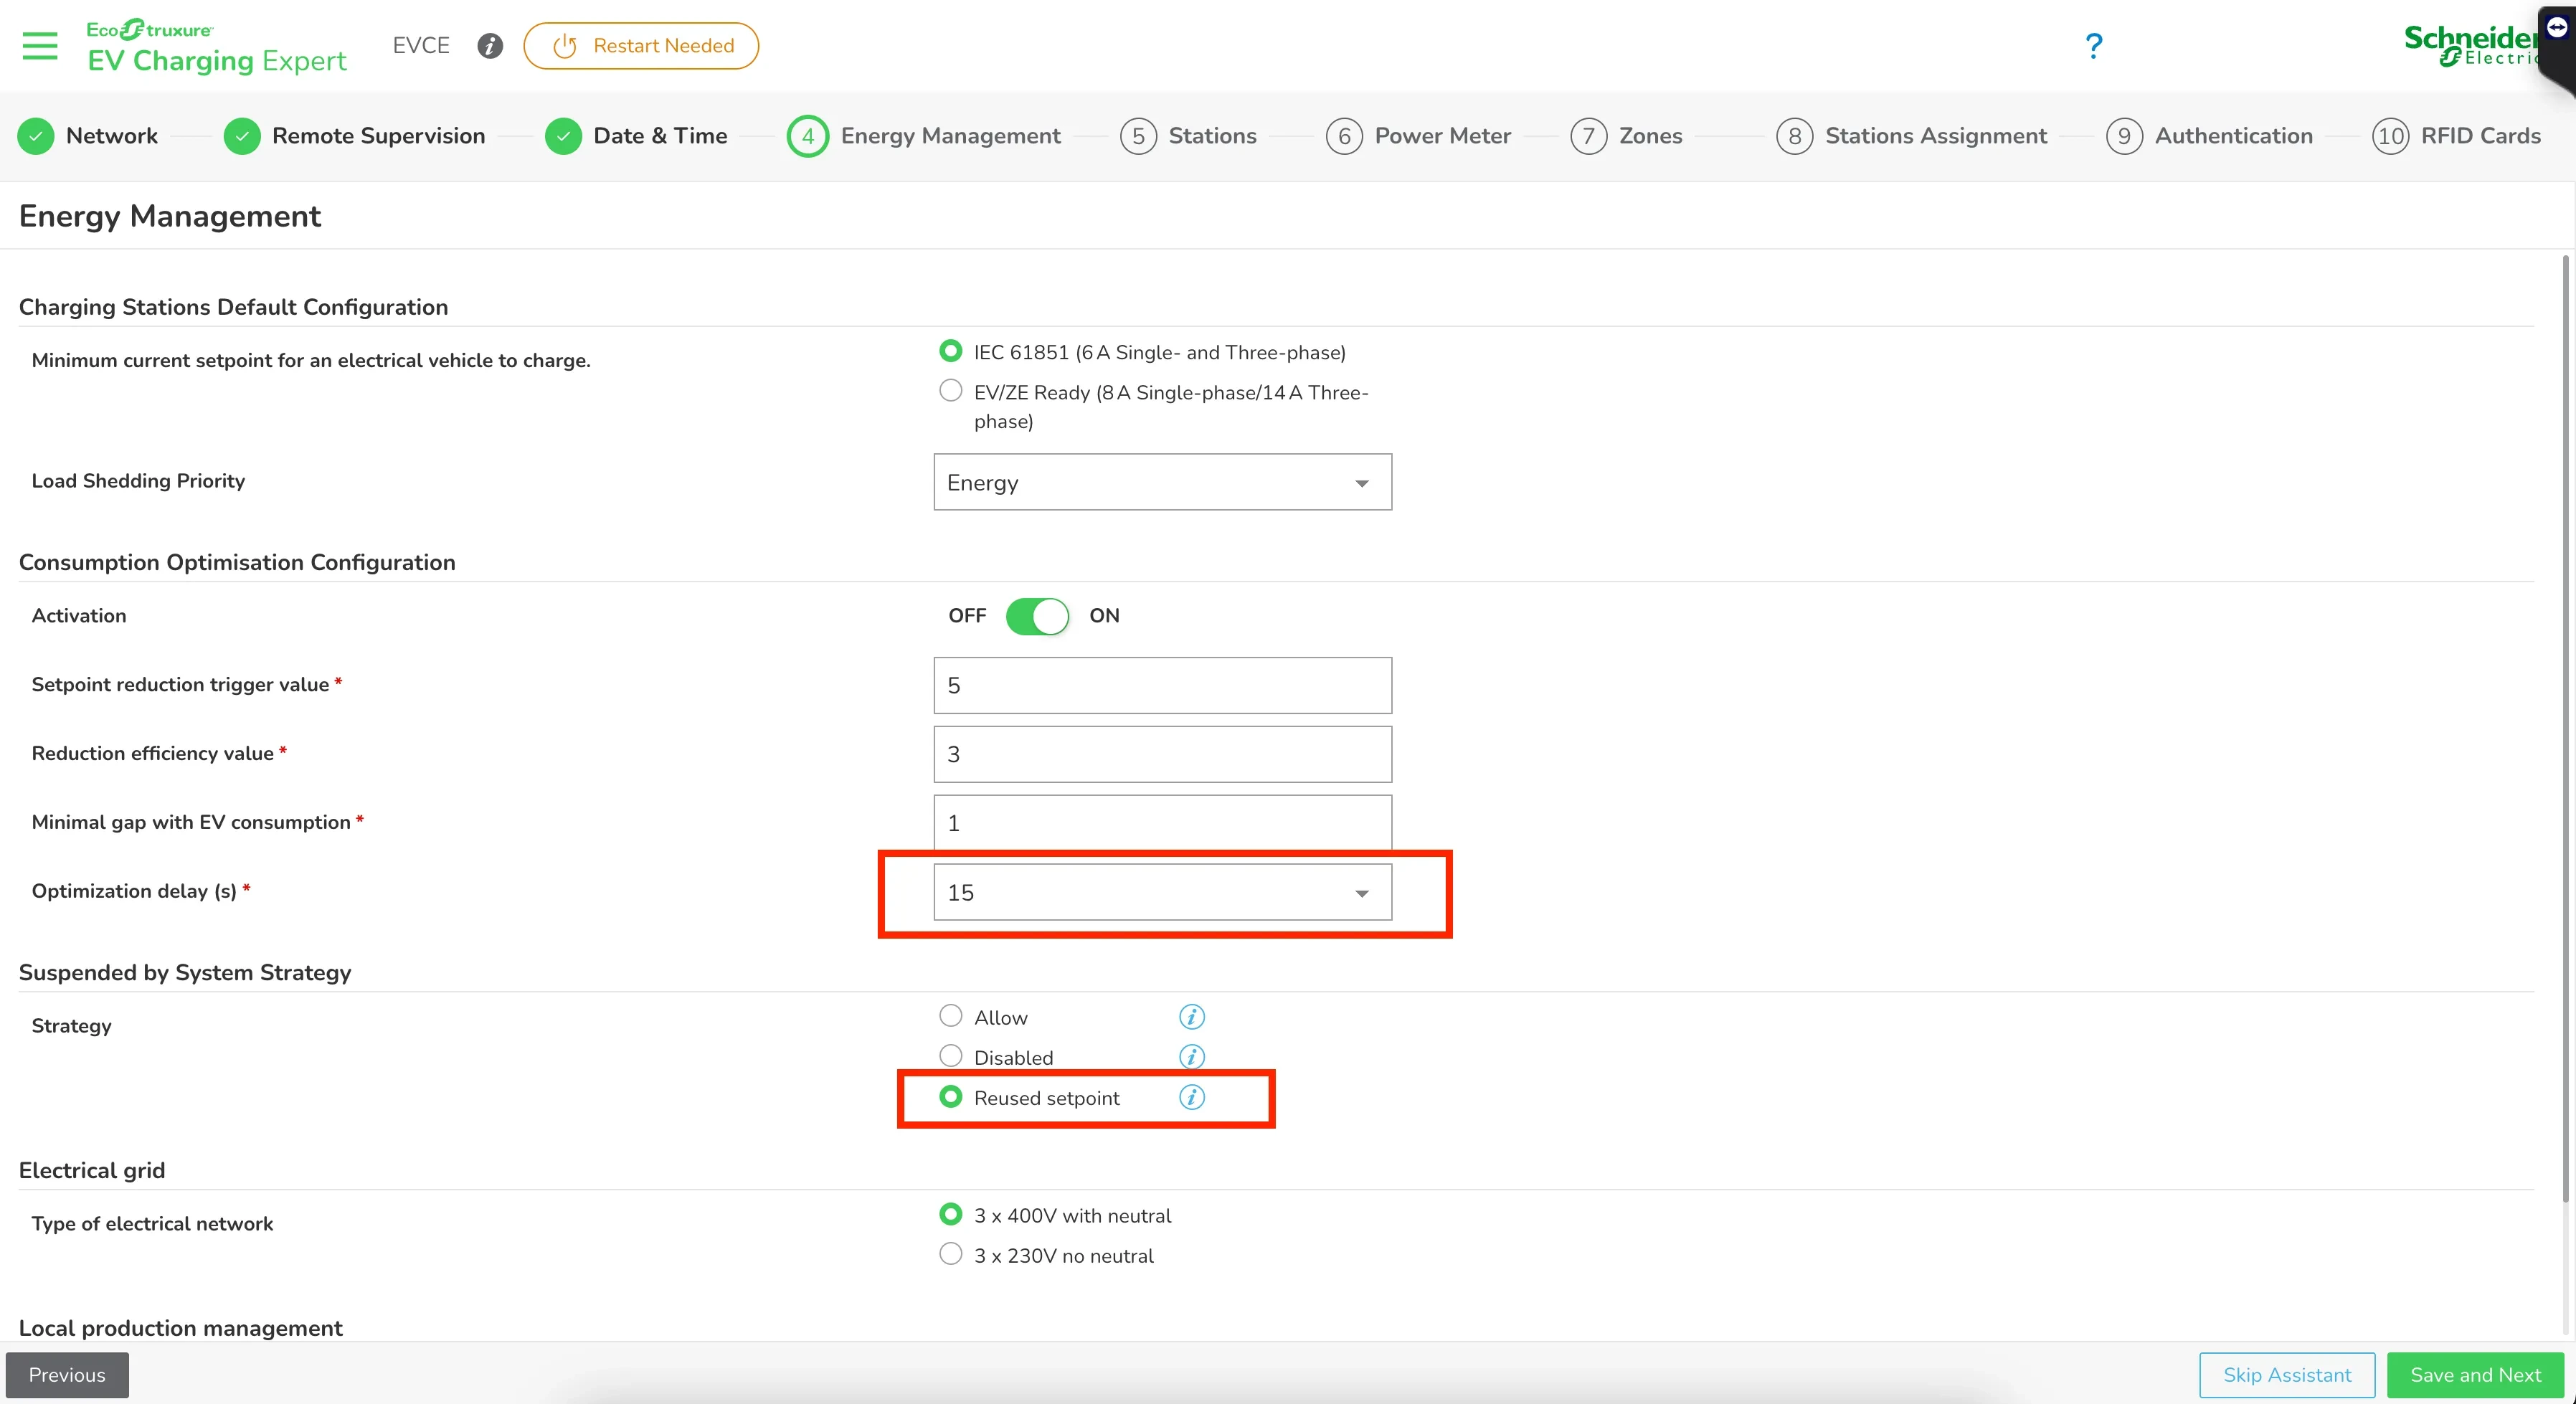Select the Reused setpoint strategy
Viewport: 2576px width, 1404px height.
click(x=951, y=1097)
